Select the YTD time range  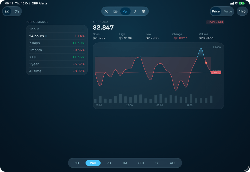[141, 163]
